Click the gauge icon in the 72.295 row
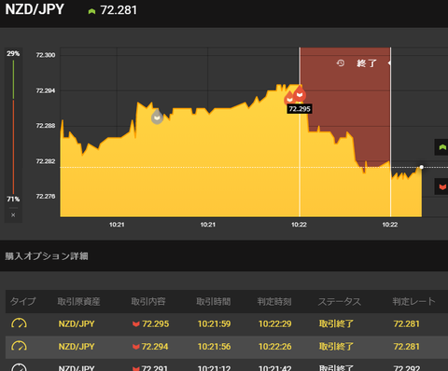 [19, 323]
